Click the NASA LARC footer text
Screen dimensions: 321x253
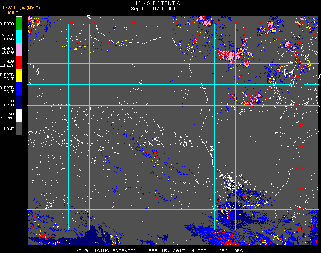click(229, 251)
